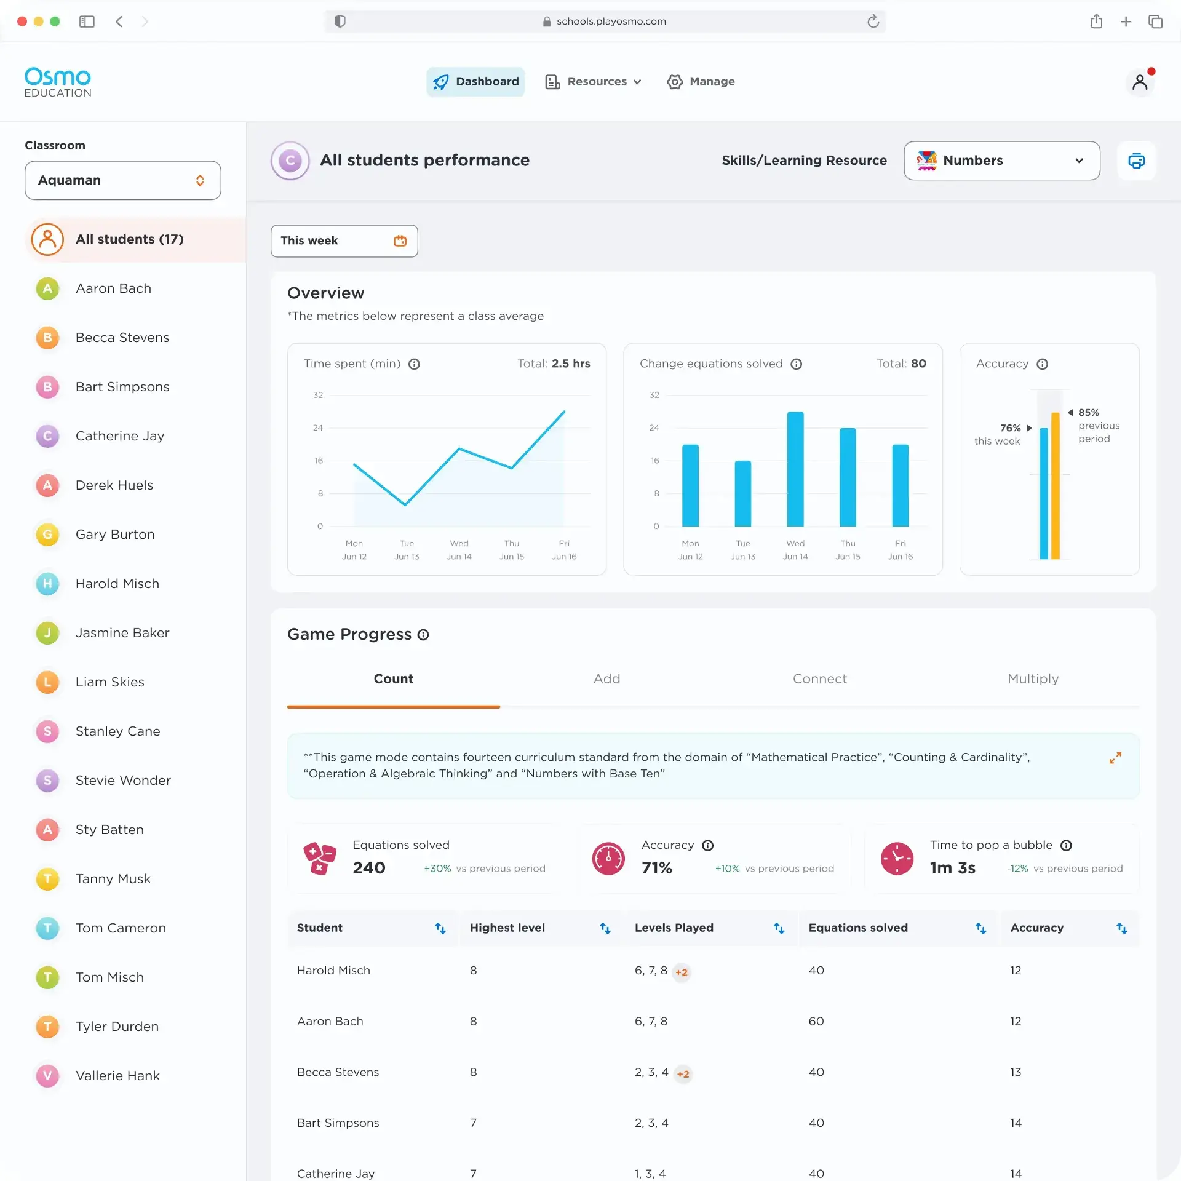Switch to the Add tab
Image resolution: width=1181 pixels, height=1181 pixels.
point(606,679)
